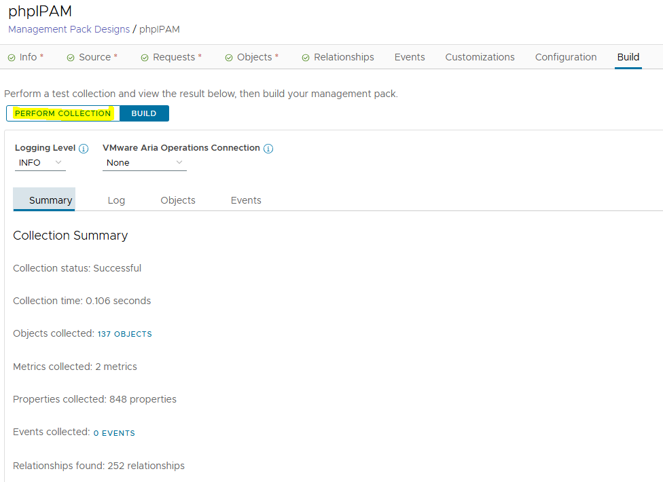Click the checkmark icon beside Source tab
The width and height of the screenshot is (663, 482).
(x=71, y=58)
